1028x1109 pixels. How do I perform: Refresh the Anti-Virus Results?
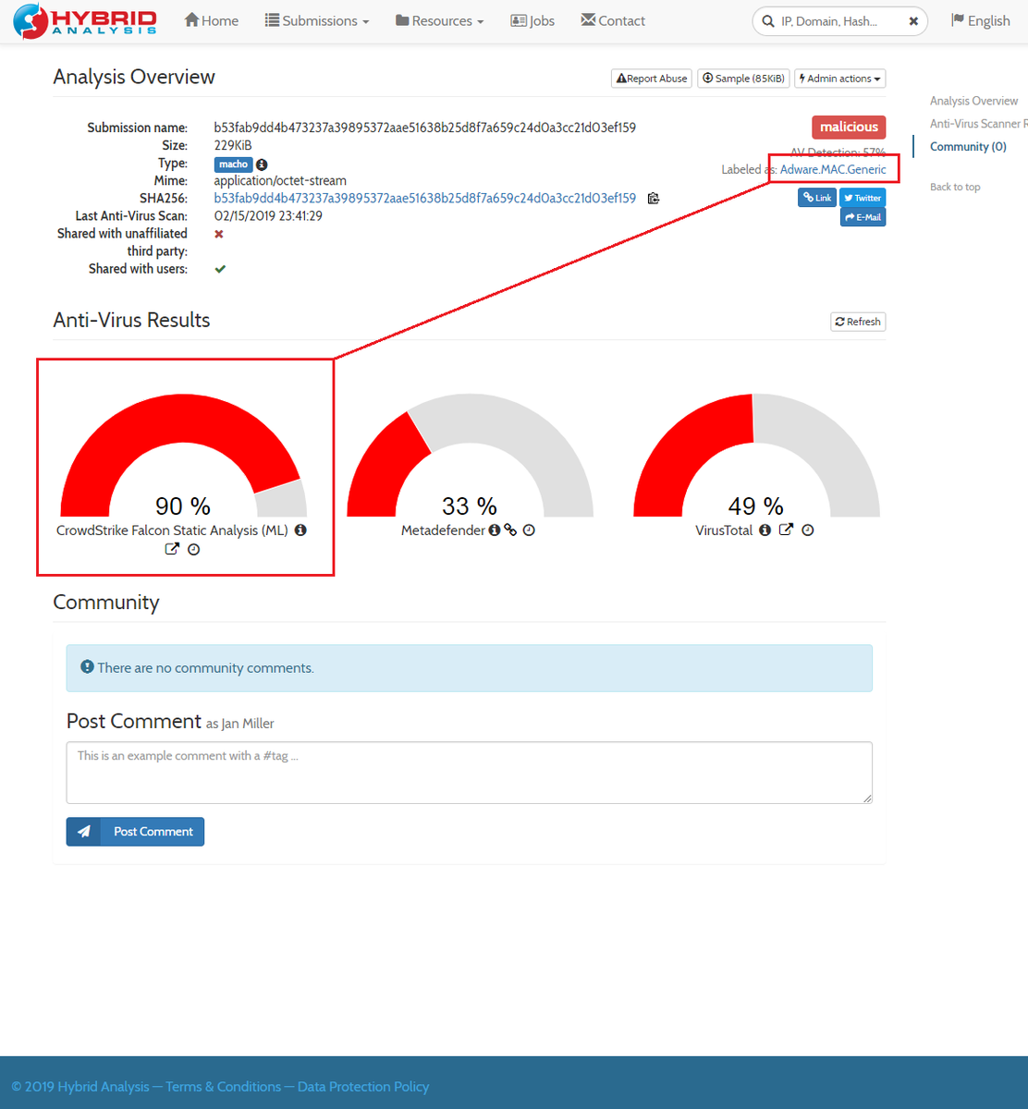pos(858,322)
